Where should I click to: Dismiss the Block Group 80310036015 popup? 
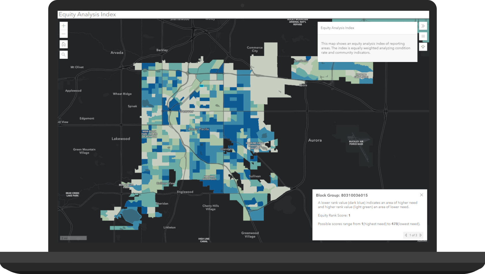tap(421, 195)
